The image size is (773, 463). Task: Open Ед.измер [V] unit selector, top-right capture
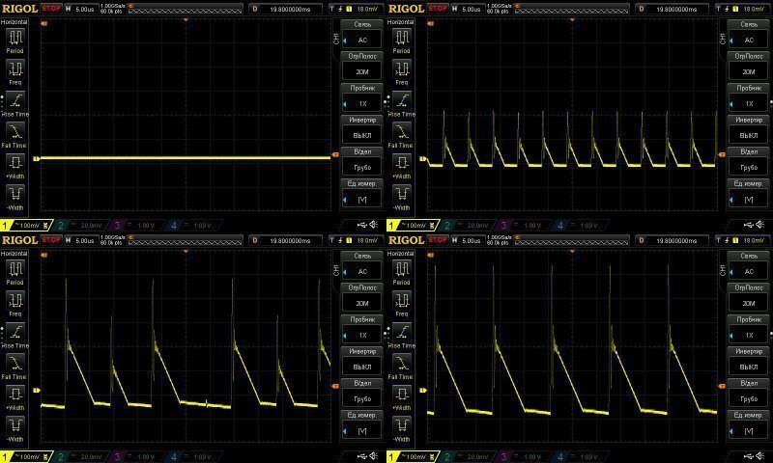(749, 194)
